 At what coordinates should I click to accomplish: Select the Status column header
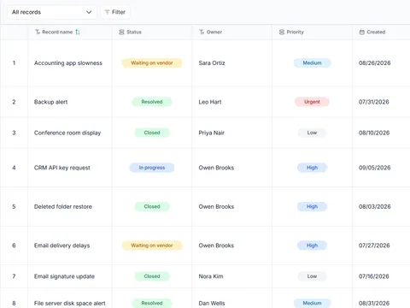[152, 32]
